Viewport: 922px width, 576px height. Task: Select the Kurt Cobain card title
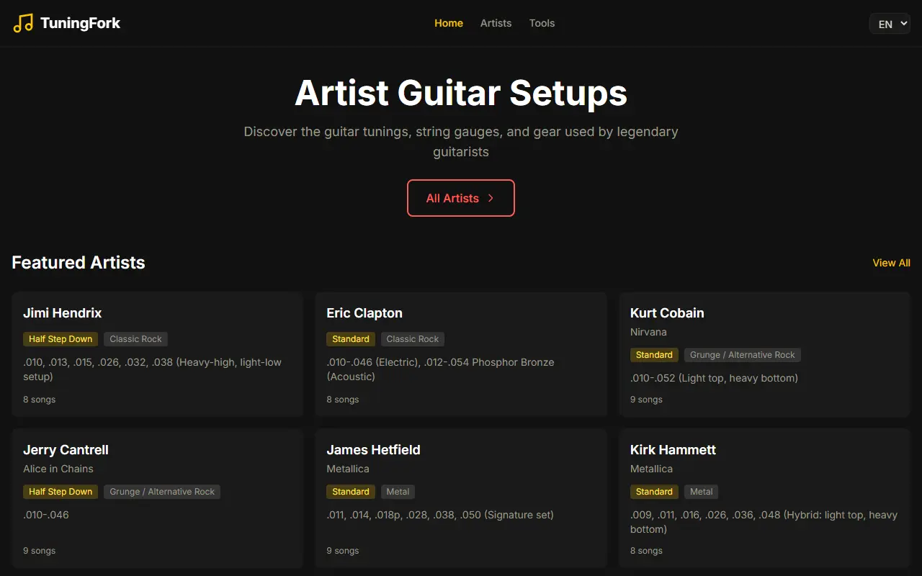[667, 313]
